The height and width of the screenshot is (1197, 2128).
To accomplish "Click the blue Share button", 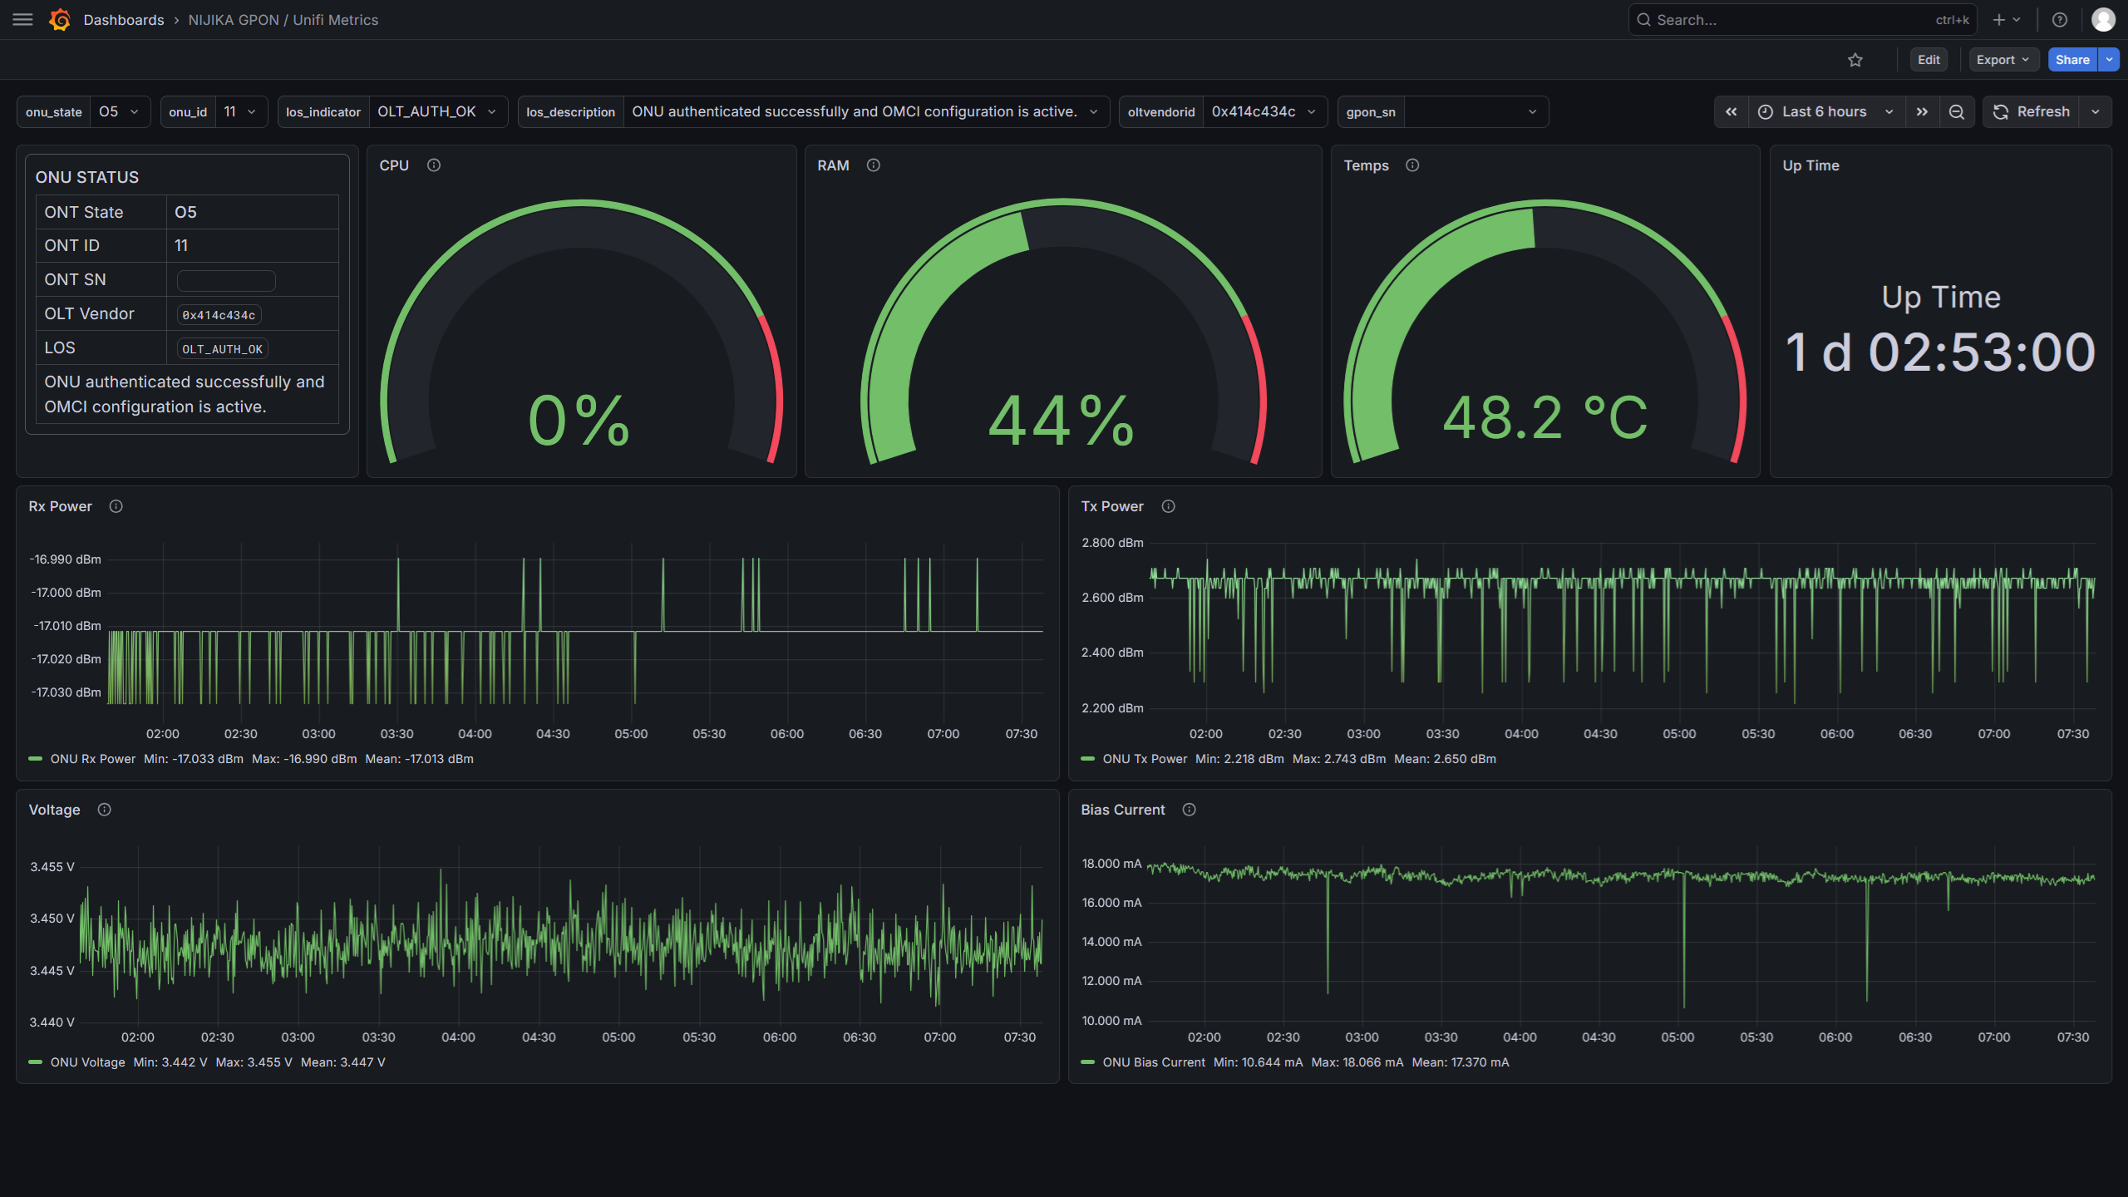I will 2072,60.
